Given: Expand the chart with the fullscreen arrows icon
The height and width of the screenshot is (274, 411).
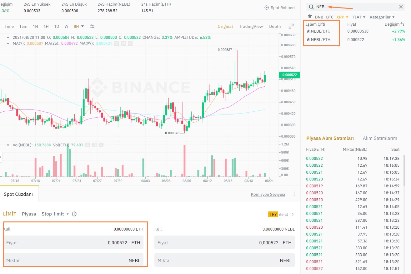Looking at the screenshot, I should (291, 26).
